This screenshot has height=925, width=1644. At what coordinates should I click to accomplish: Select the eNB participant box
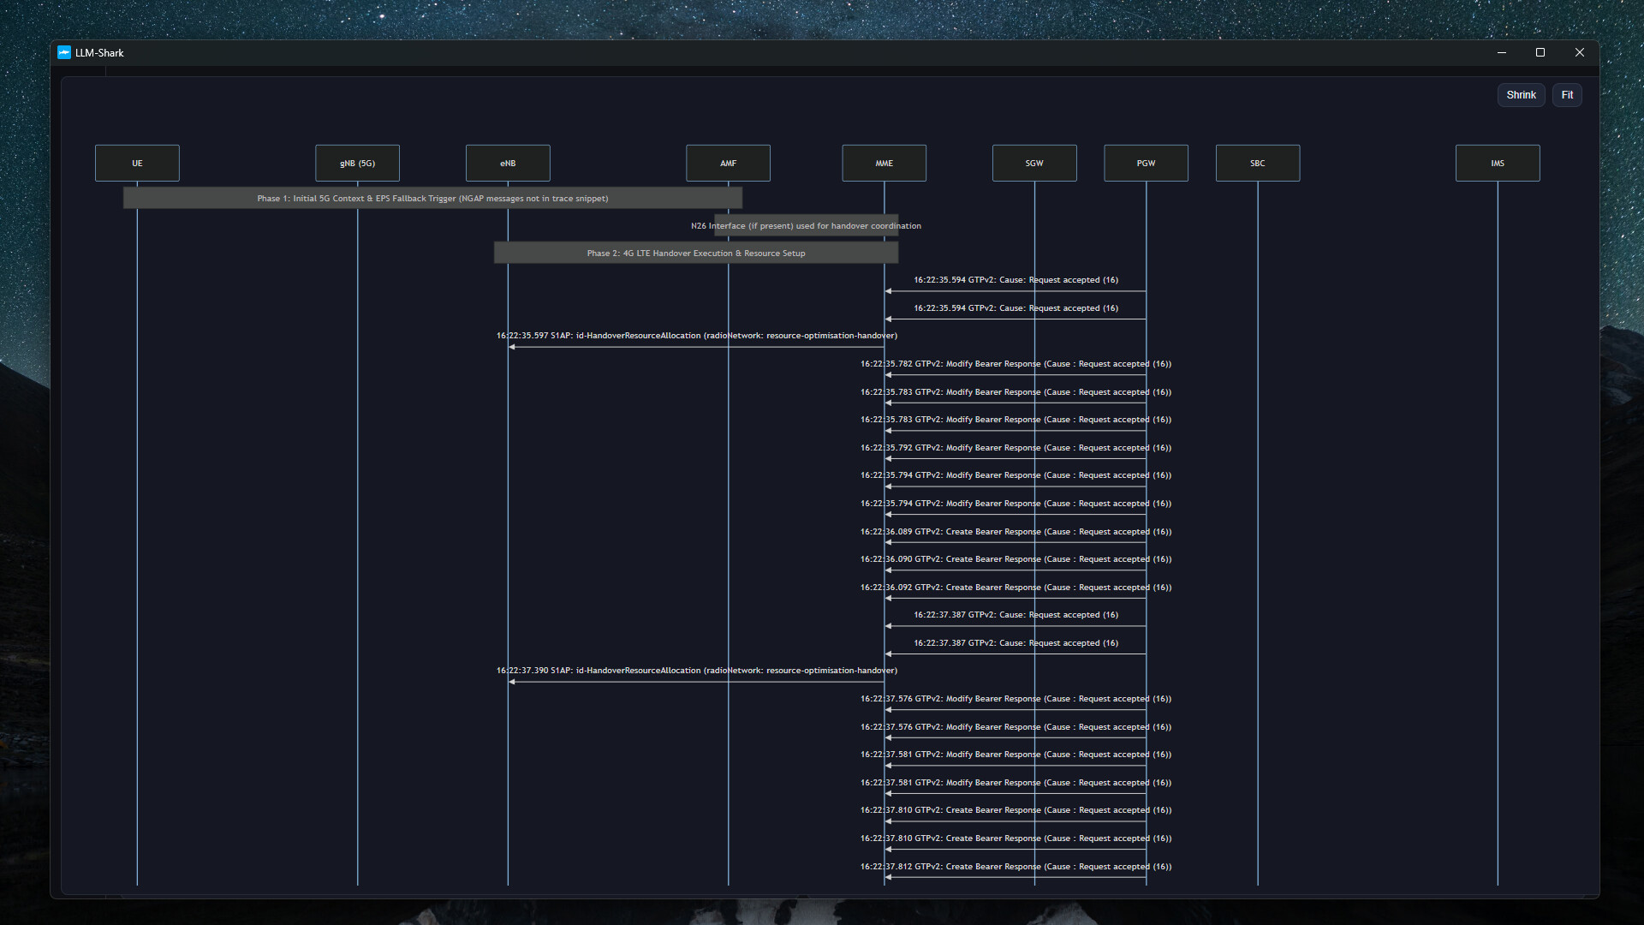point(508,163)
